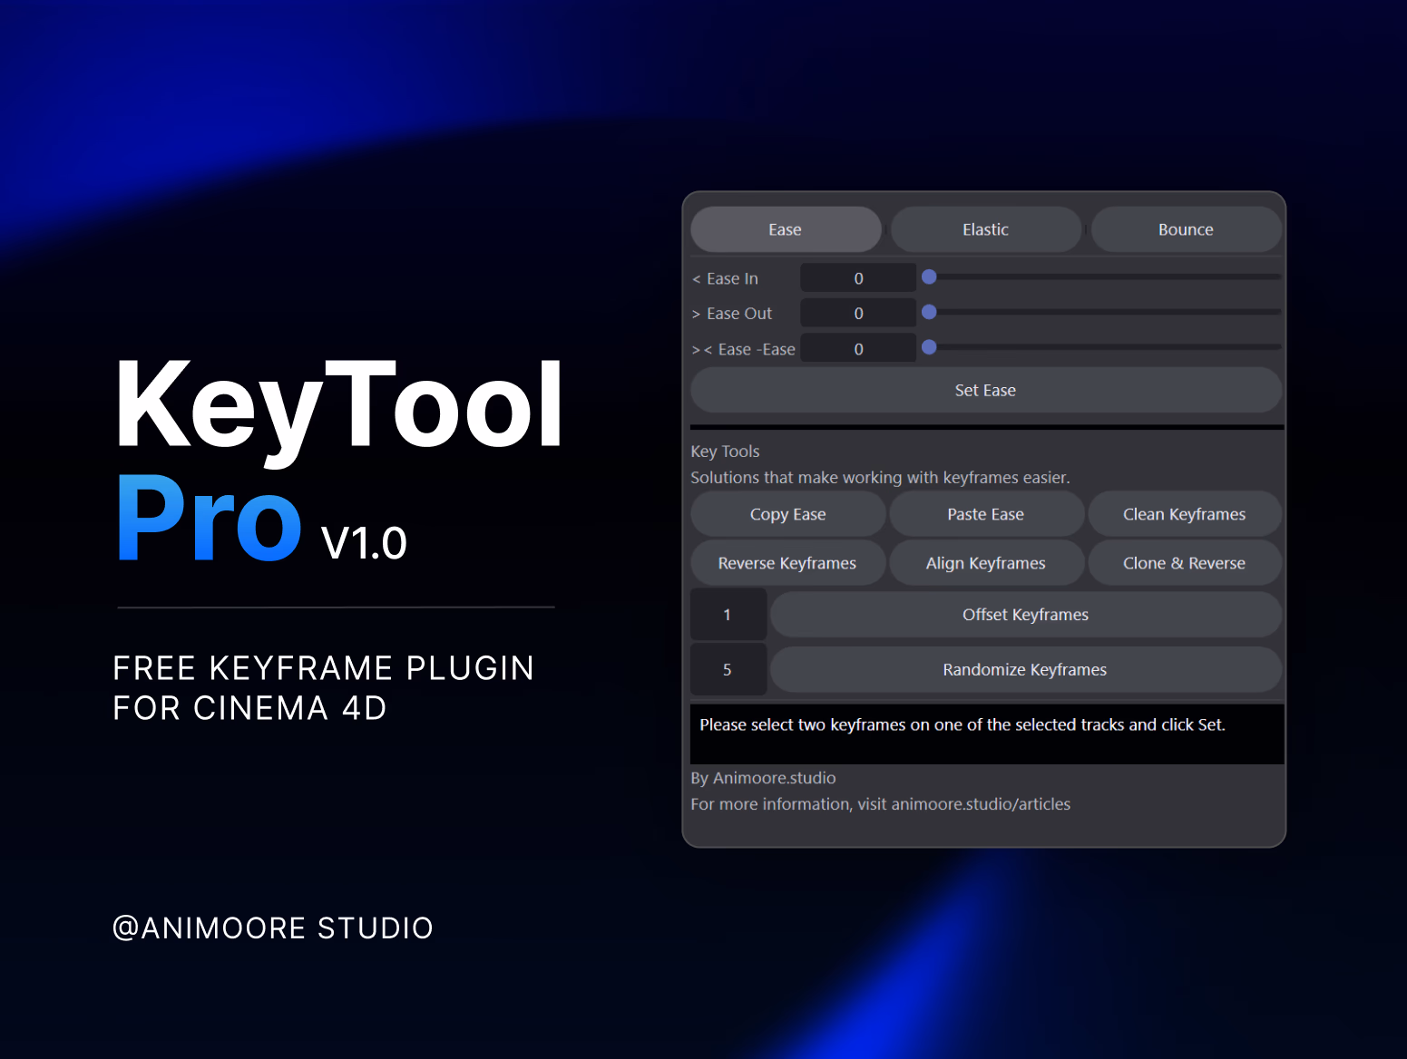Click the Reverse Keyframes button
Viewport: 1407px width, 1059px height.
[787, 563]
